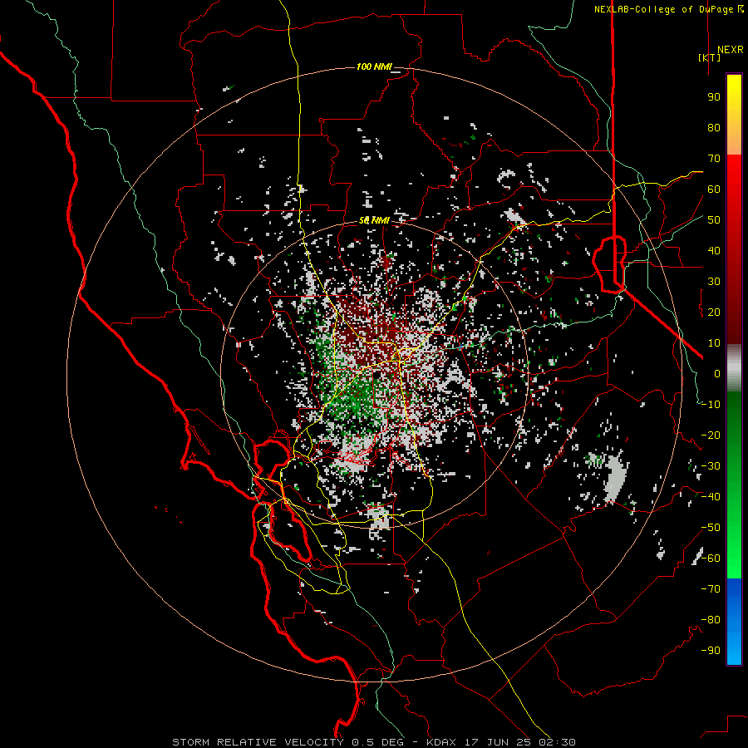Click the KDAX radar station identifier
748x748 pixels.
pos(441,742)
